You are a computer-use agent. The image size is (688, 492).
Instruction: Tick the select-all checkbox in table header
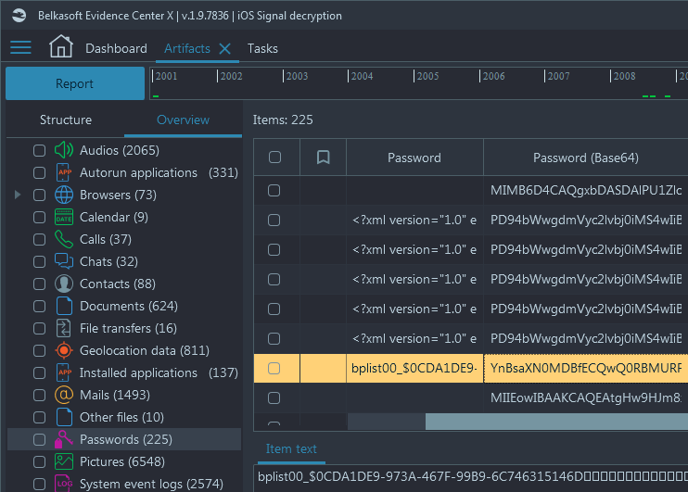pos(274,157)
